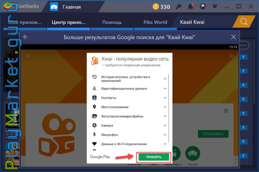
Task: Expand Идентификационные данные permission
Action: 165,88
